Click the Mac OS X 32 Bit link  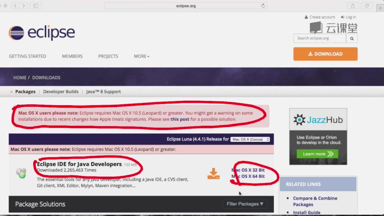tap(248, 170)
